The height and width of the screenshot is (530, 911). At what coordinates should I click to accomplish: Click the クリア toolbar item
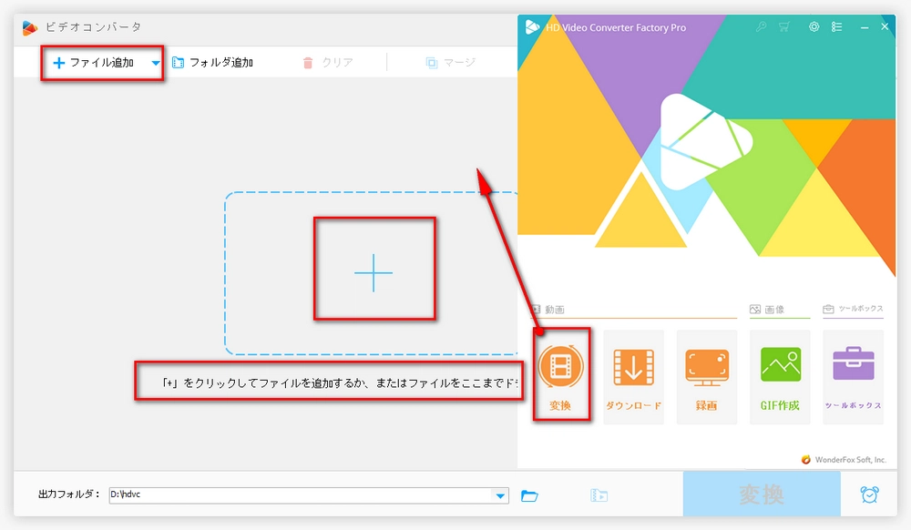327,63
